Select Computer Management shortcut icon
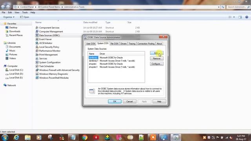Image resolution: width=251 pixels, height=141 pixels. click(x=37, y=31)
